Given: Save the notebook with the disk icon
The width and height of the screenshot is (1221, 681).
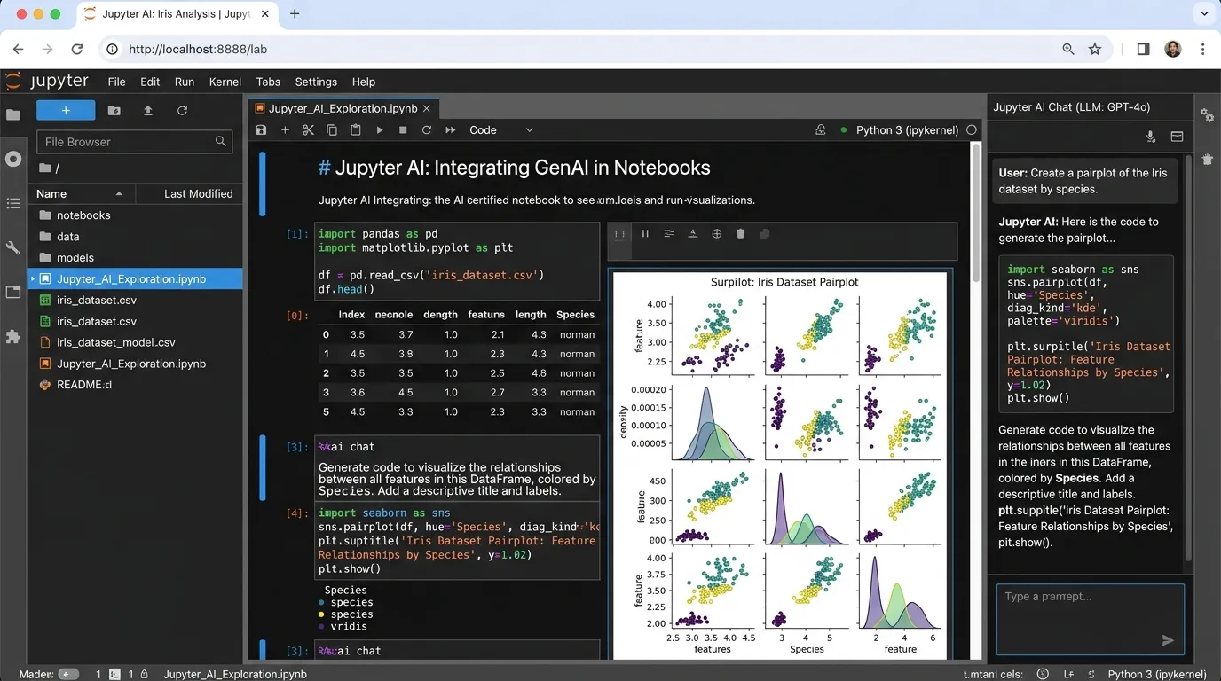Looking at the screenshot, I should pyautogui.click(x=261, y=130).
